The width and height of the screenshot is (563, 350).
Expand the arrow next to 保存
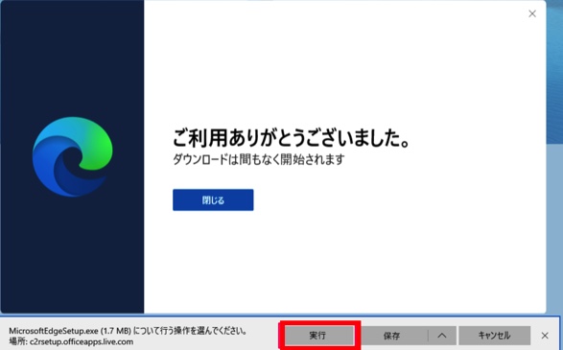coord(442,336)
